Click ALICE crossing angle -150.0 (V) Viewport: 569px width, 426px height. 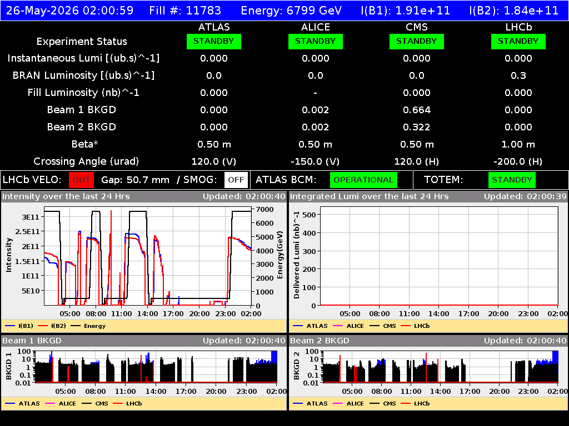click(x=316, y=161)
